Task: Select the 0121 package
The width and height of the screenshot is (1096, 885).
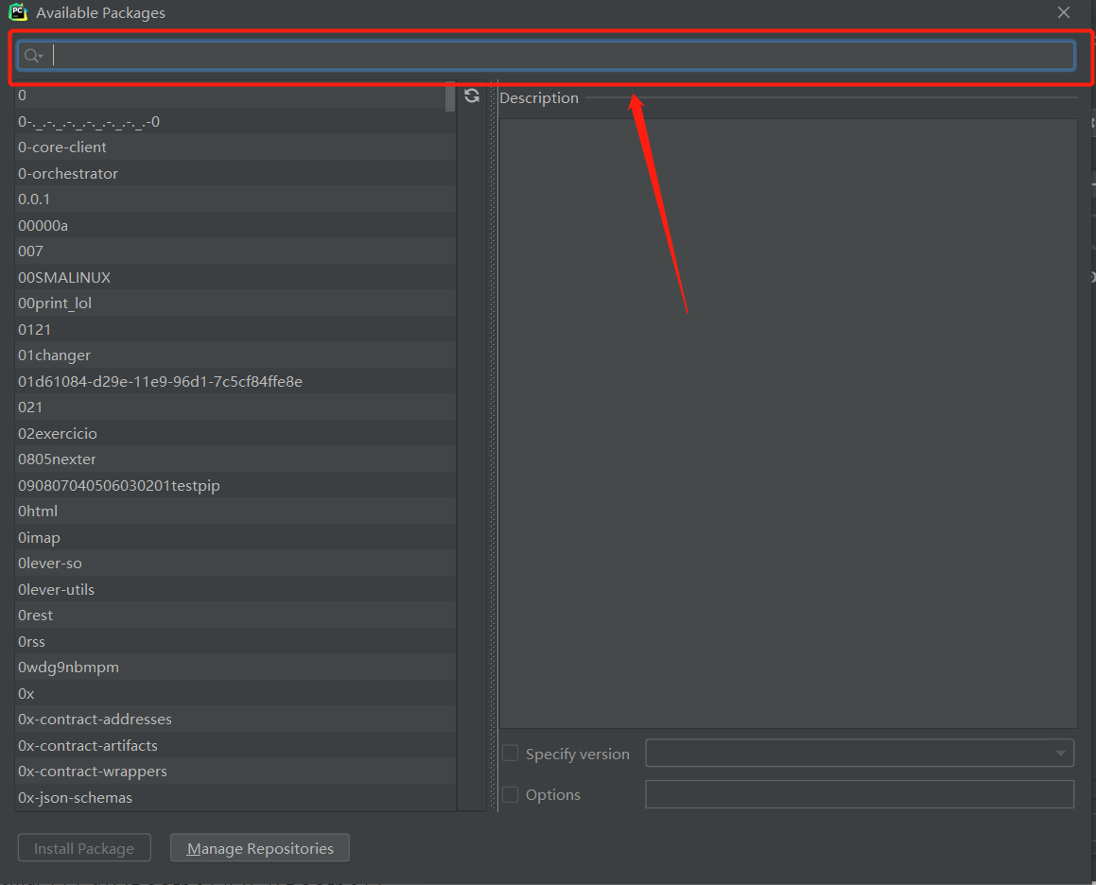Action: coord(235,329)
